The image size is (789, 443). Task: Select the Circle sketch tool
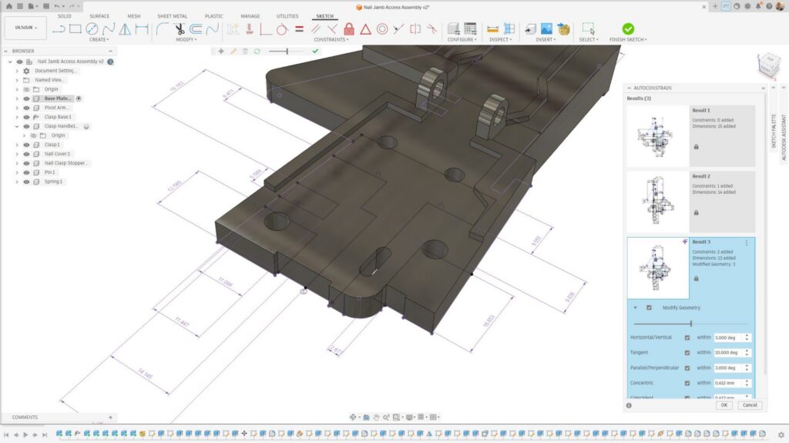[92, 29]
